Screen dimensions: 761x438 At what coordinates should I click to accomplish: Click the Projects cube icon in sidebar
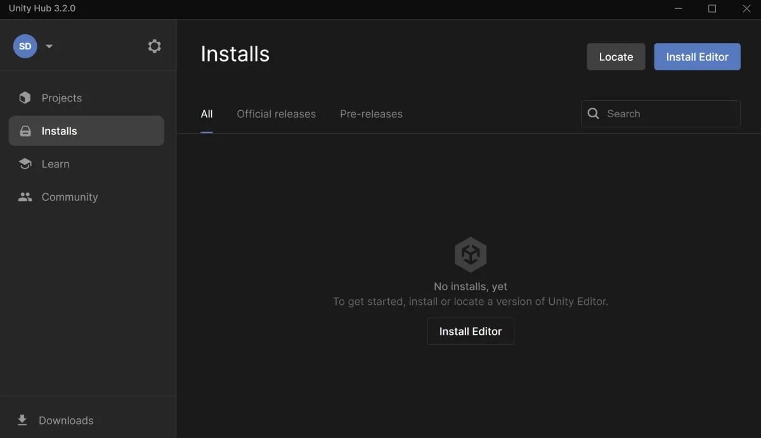click(x=24, y=98)
